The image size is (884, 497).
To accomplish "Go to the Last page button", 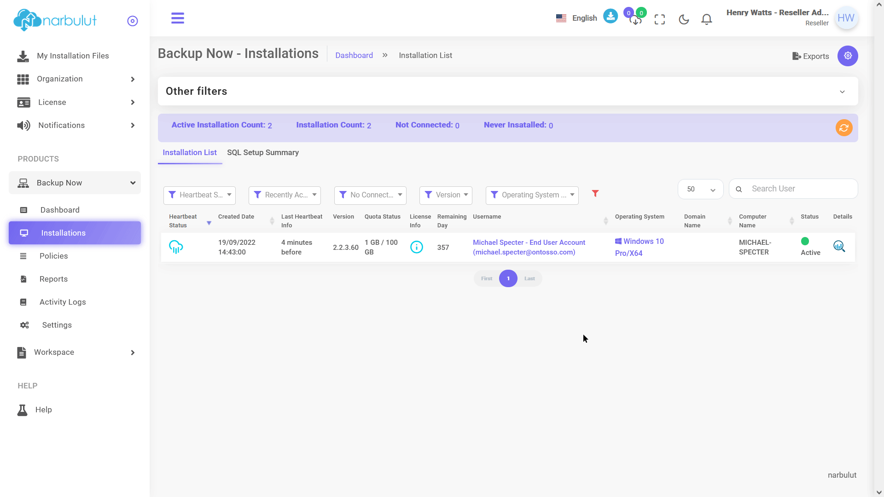I will pos(529,278).
